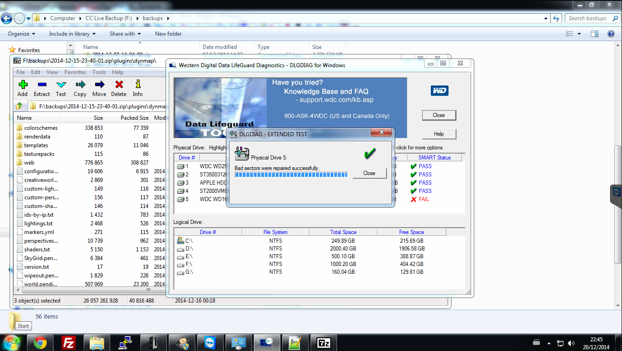Click Computer in the Explorer breadcrumb
Screen dimensions: 622x351
[x=63, y=18]
